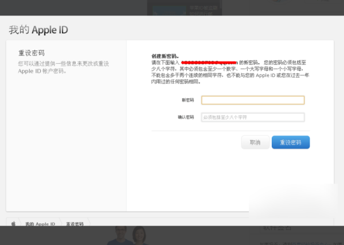Click the 确认密码 field label
This screenshot has height=245, width=344.
tap(186, 117)
